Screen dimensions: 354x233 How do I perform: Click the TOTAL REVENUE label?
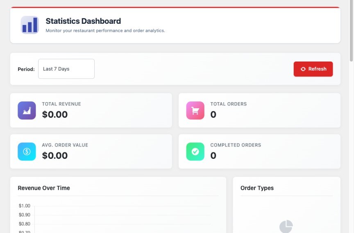(61, 104)
